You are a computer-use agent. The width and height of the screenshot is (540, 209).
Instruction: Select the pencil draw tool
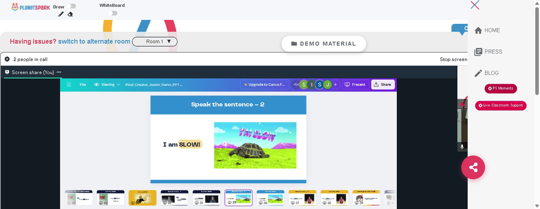pos(61,14)
